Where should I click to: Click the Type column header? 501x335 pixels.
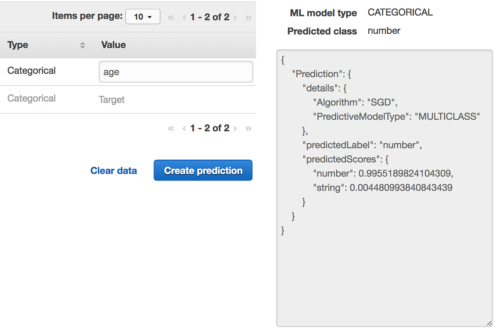(18, 45)
